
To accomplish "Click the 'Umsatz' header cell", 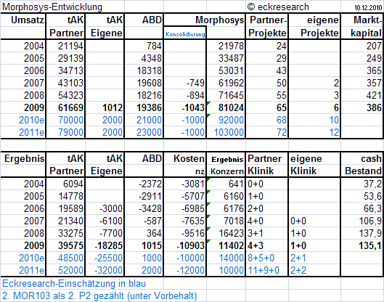I will tap(28, 20).
